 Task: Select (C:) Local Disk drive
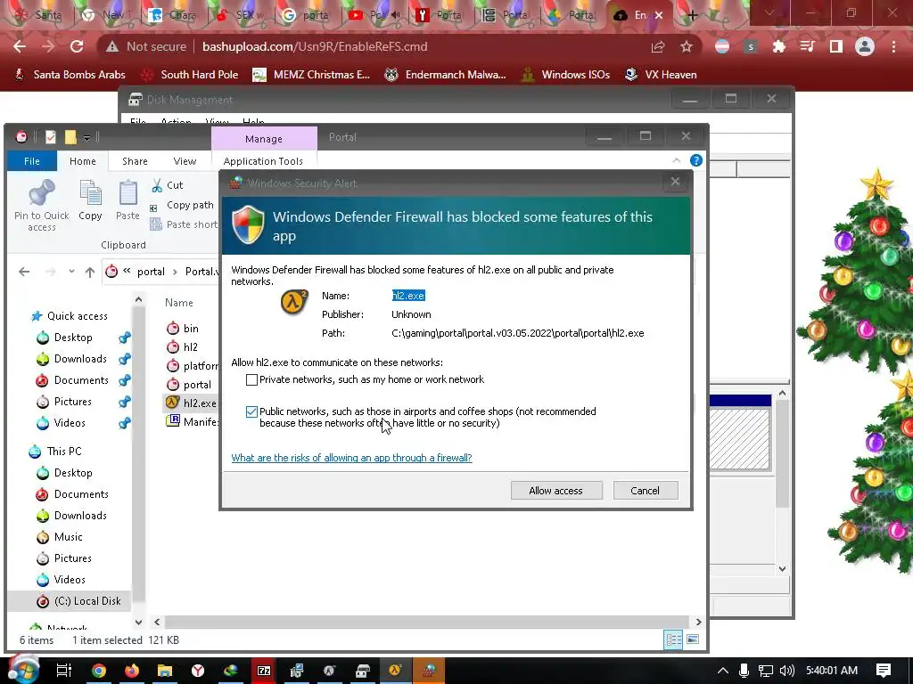(x=86, y=601)
